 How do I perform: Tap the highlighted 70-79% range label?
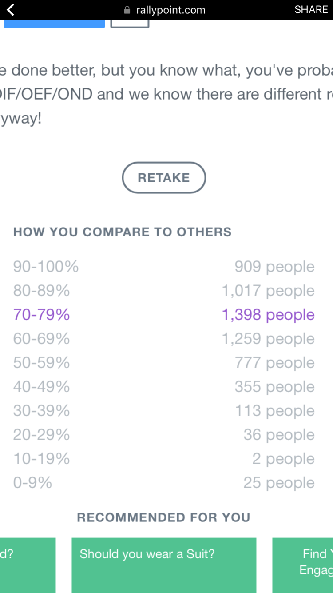pos(41,315)
